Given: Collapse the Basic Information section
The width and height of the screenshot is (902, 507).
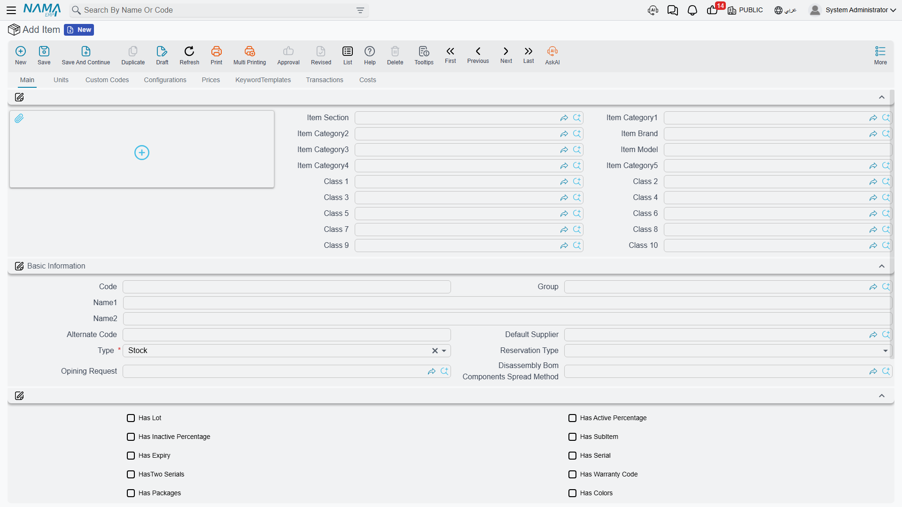Looking at the screenshot, I should (882, 266).
